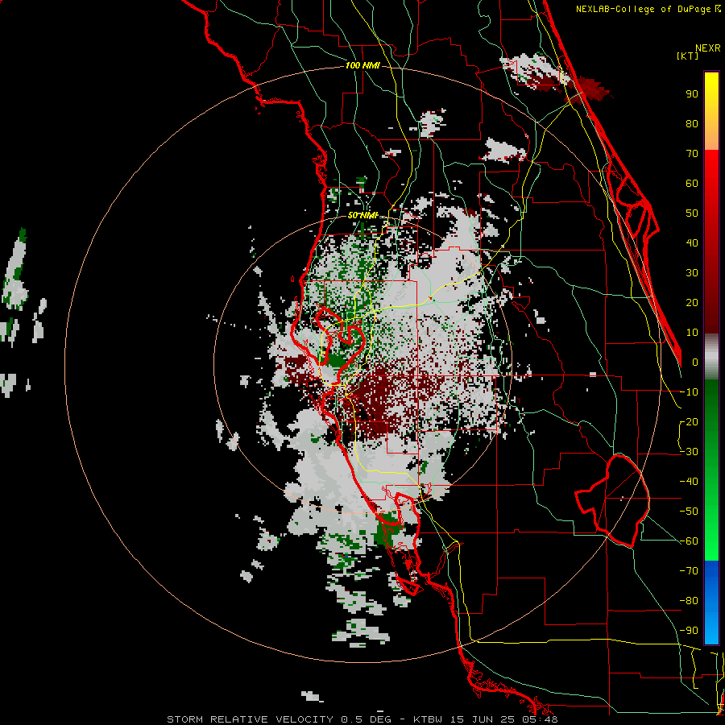Viewport: 725px width, 725px height.
Task: Click the 0 label on the velocity scale
Action: click(x=695, y=362)
